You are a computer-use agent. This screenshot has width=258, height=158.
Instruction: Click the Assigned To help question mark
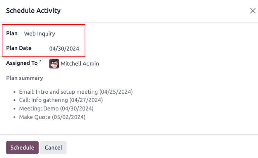pos(40,62)
